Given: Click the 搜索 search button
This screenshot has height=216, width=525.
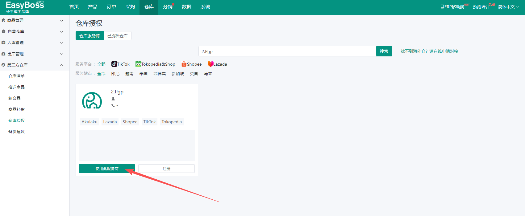Looking at the screenshot, I should (384, 51).
